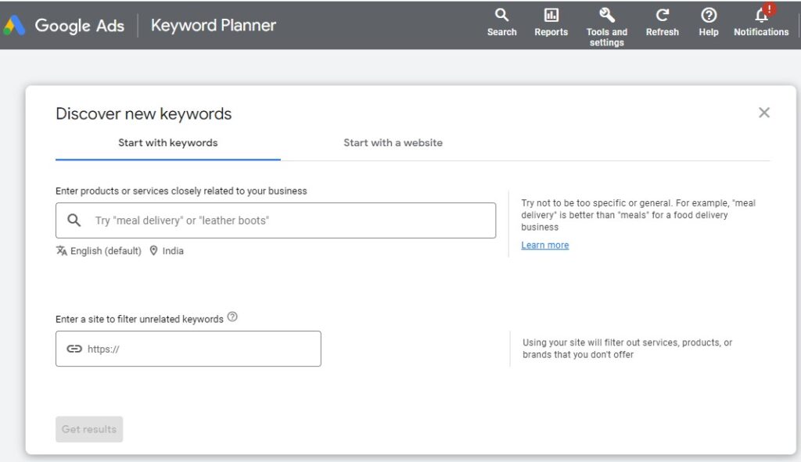Select Start with keywords tab

168,143
